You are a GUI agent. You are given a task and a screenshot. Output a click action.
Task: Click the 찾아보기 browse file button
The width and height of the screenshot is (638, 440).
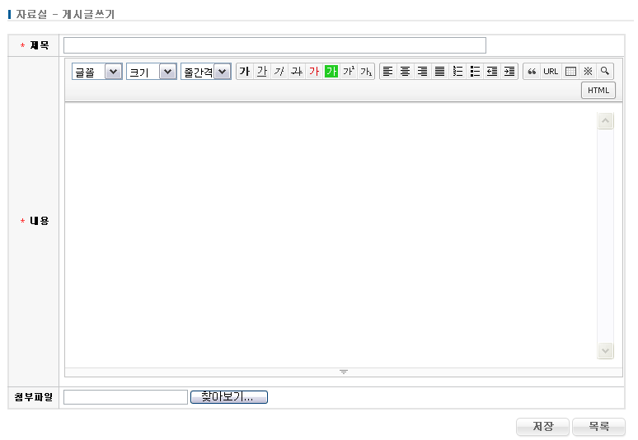point(228,397)
